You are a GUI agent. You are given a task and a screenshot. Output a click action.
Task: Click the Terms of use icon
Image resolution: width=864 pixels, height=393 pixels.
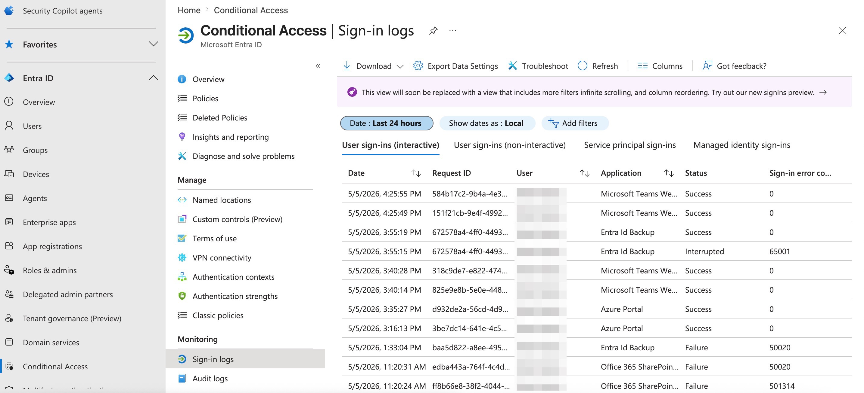[182, 238]
